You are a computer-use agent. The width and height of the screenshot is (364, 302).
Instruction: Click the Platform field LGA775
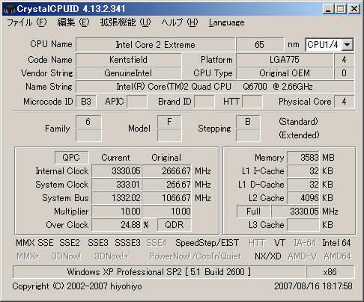[285, 60]
